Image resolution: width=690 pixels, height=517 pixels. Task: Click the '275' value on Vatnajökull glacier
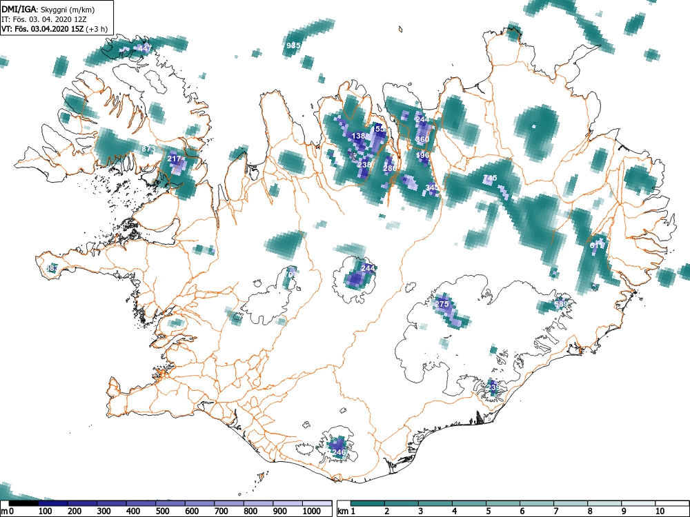(x=442, y=304)
